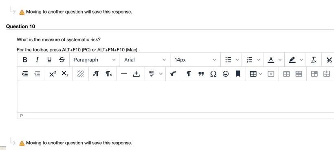Click the bottom warning triangle icon

[22, 143]
